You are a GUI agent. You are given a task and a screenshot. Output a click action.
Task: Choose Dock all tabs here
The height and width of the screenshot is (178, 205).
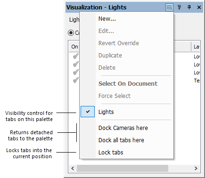[121, 140]
